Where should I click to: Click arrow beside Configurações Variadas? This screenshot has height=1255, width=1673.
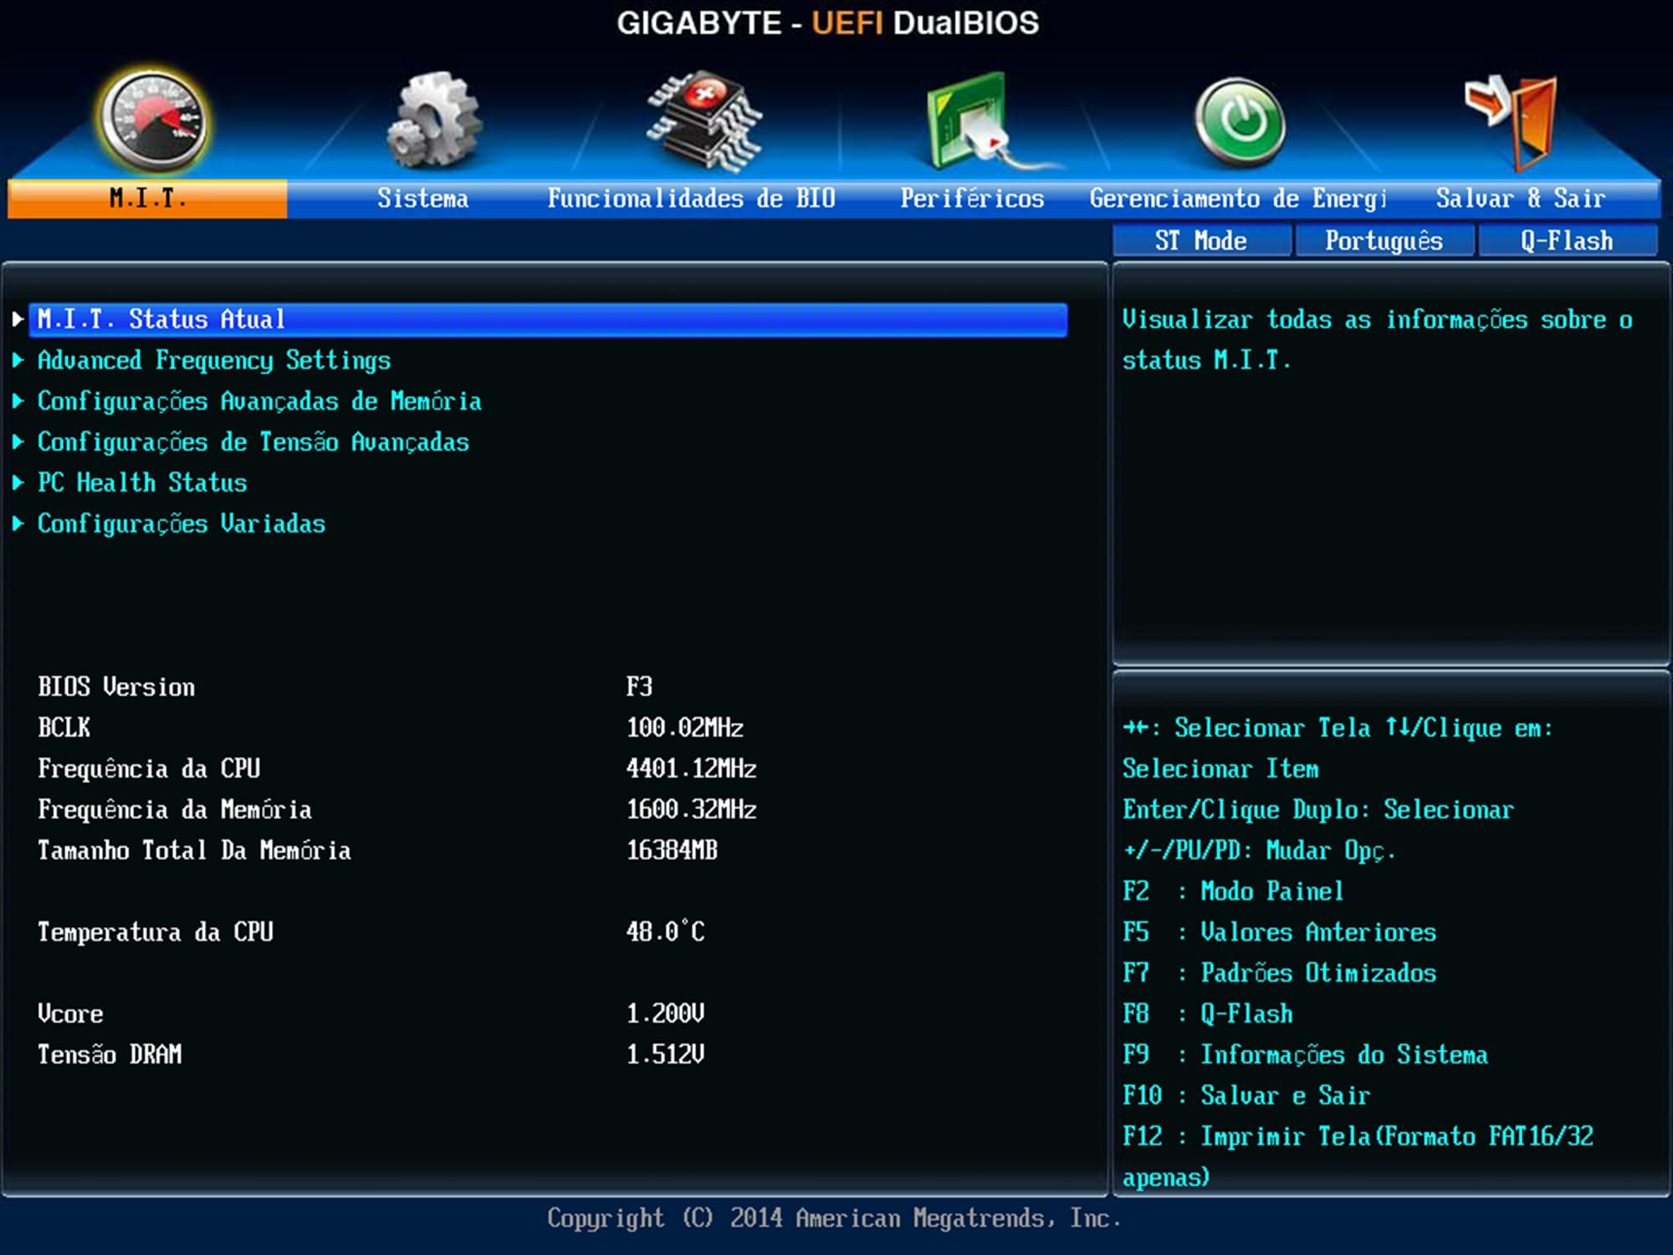pyautogui.click(x=18, y=524)
